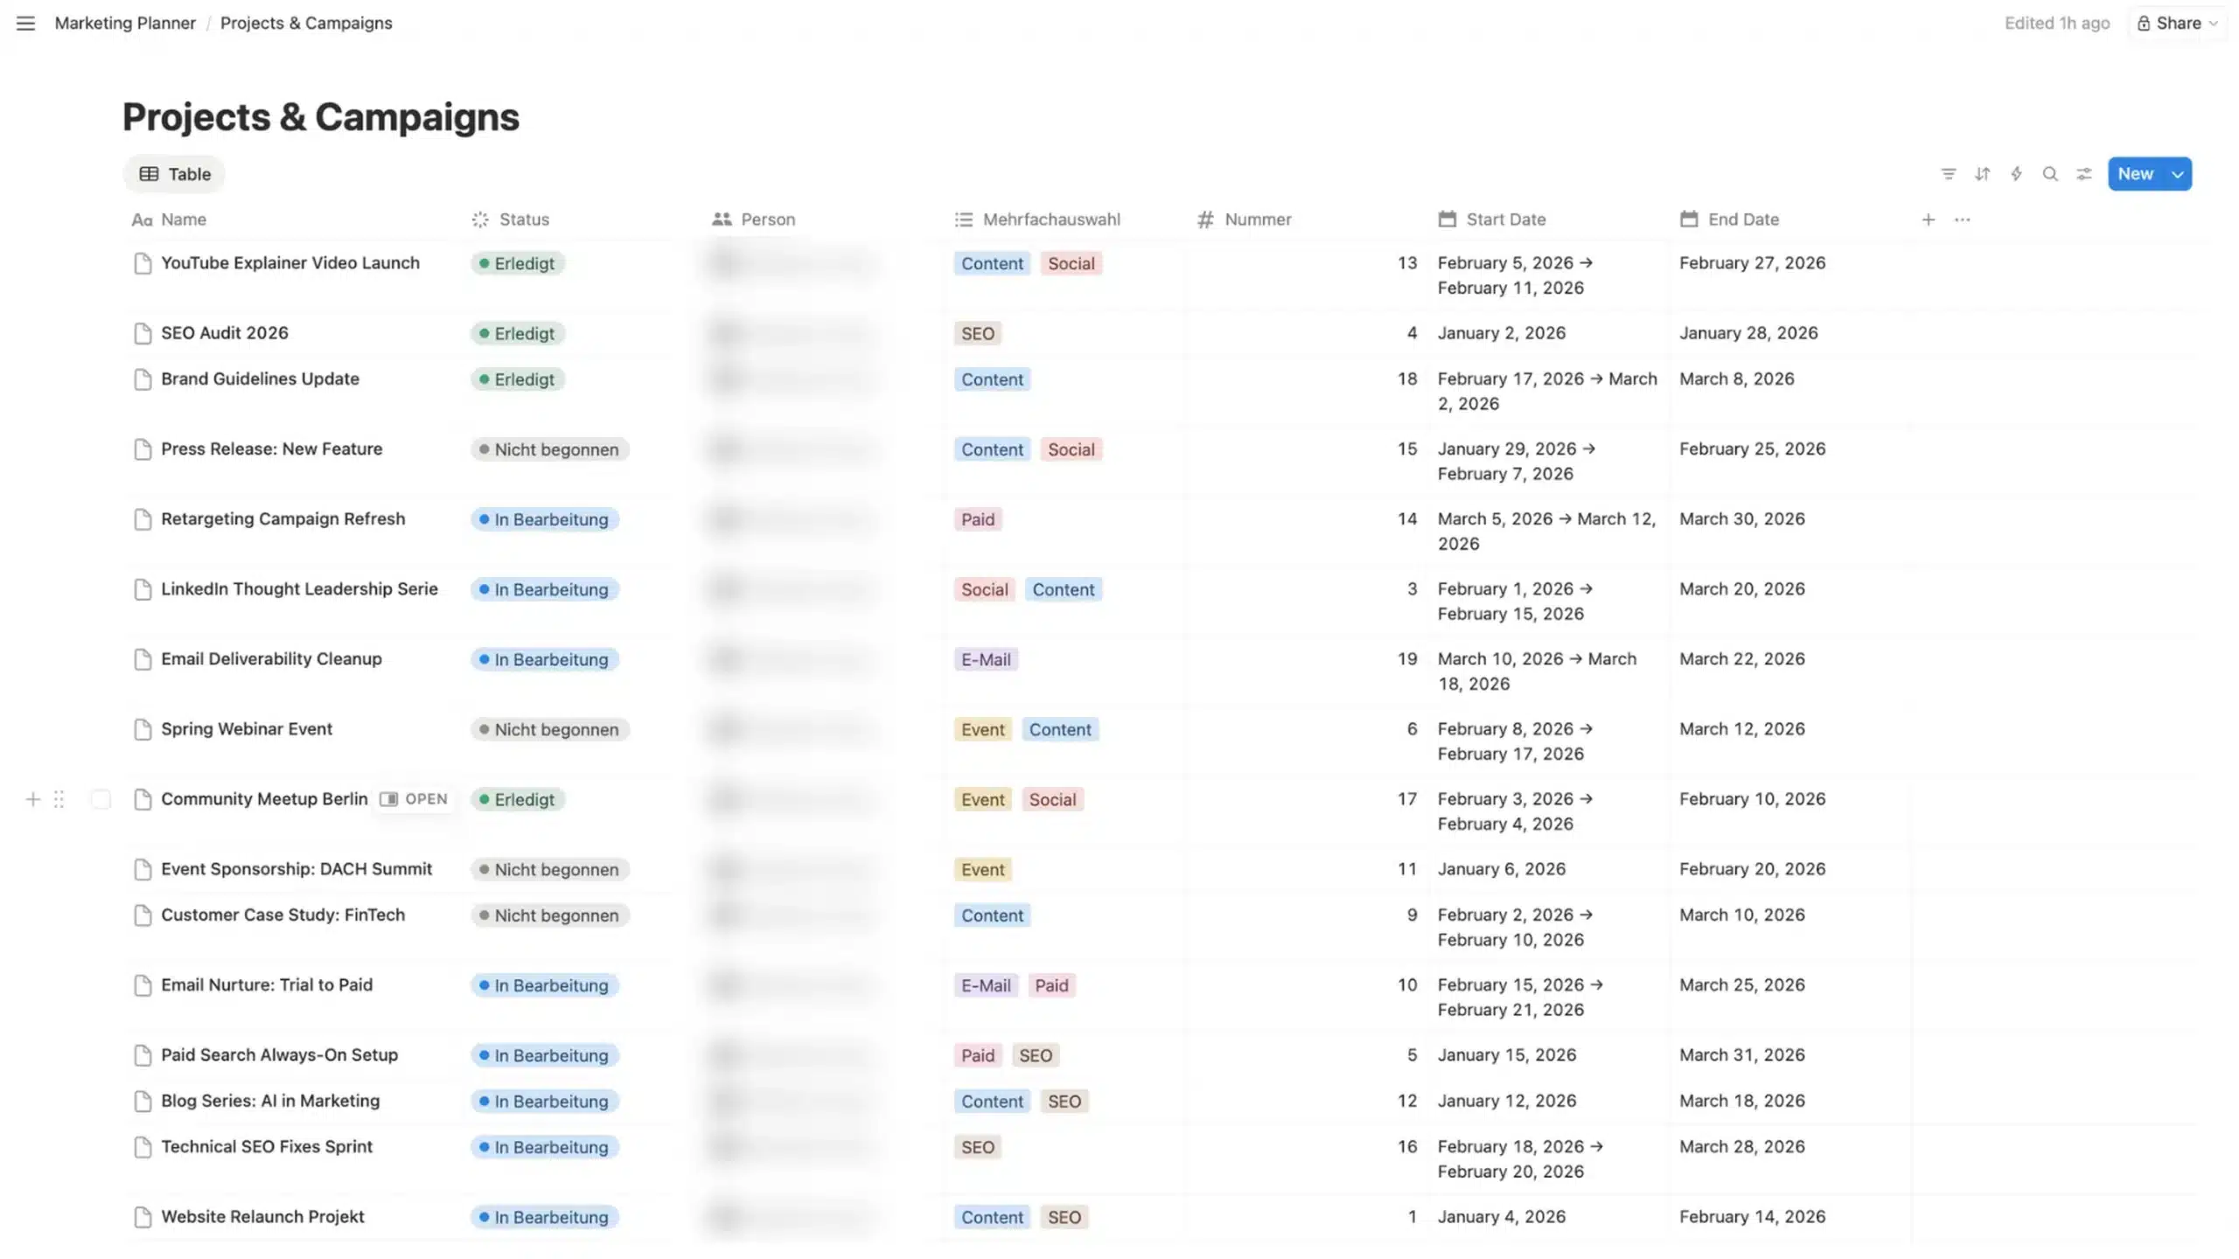Screen dimensions: 2239x1259
Task: Open status dropdown for Spring Webinar Event
Action: tap(549, 729)
